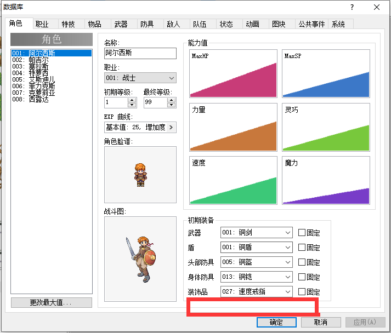Click the 初期等级 number field
Viewport: 391px width, 333px height.
116,102
